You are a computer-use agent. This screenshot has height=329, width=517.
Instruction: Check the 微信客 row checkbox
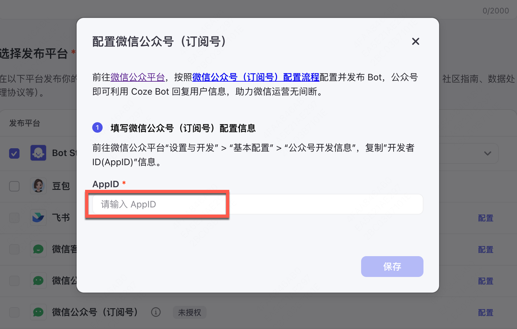pos(14,249)
